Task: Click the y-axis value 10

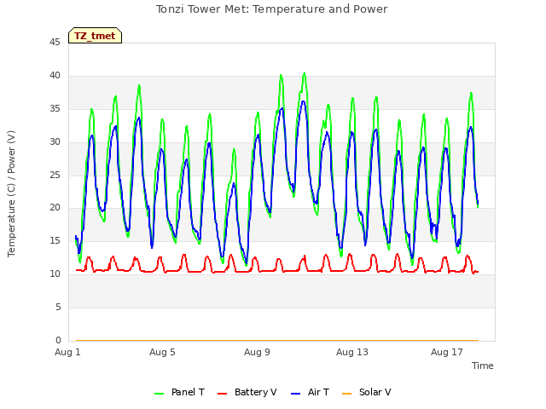Action: [55, 274]
